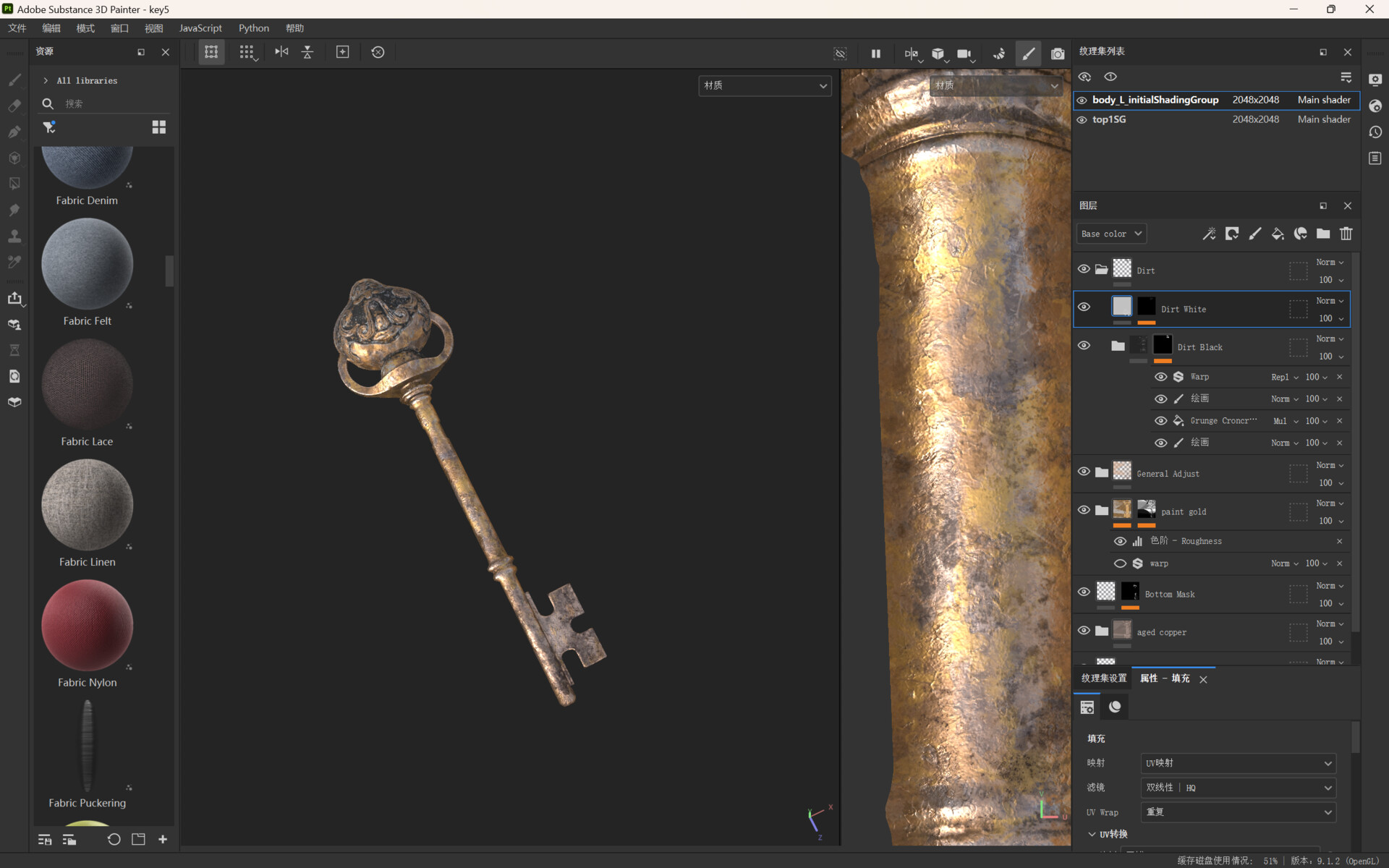Toggle visibility of the Warp effect
Image resolution: width=1389 pixels, height=868 pixels.
click(1161, 376)
